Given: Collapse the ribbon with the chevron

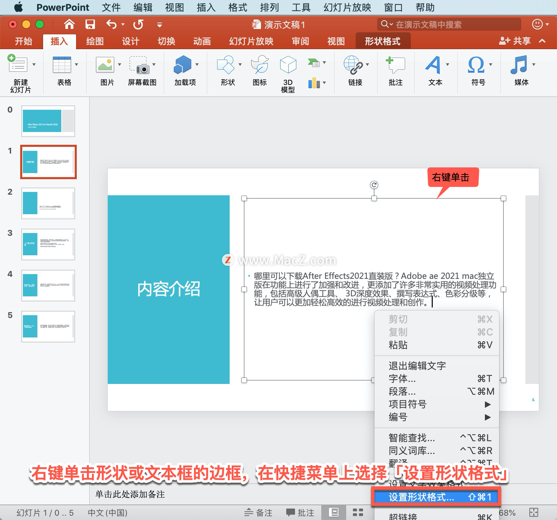Looking at the screenshot, I should click(x=542, y=41).
